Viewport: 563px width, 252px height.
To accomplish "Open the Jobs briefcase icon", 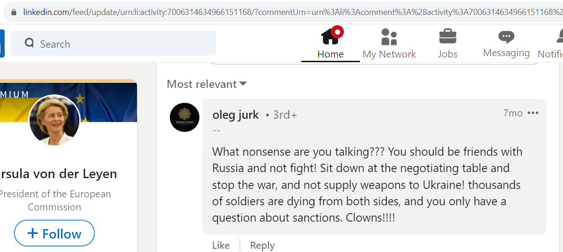I will [x=448, y=36].
